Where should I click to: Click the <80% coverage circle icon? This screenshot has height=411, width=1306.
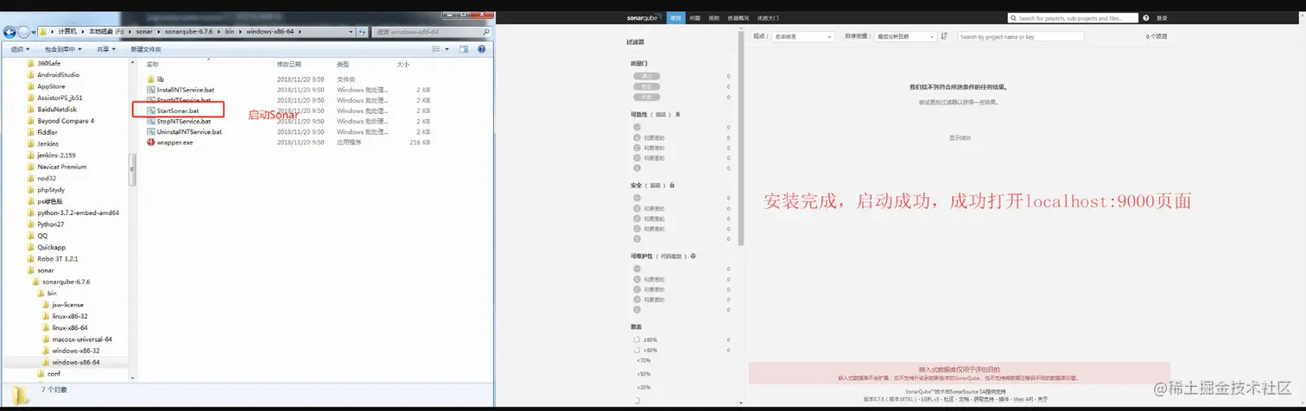pyautogui.click(x=637, y=350)
